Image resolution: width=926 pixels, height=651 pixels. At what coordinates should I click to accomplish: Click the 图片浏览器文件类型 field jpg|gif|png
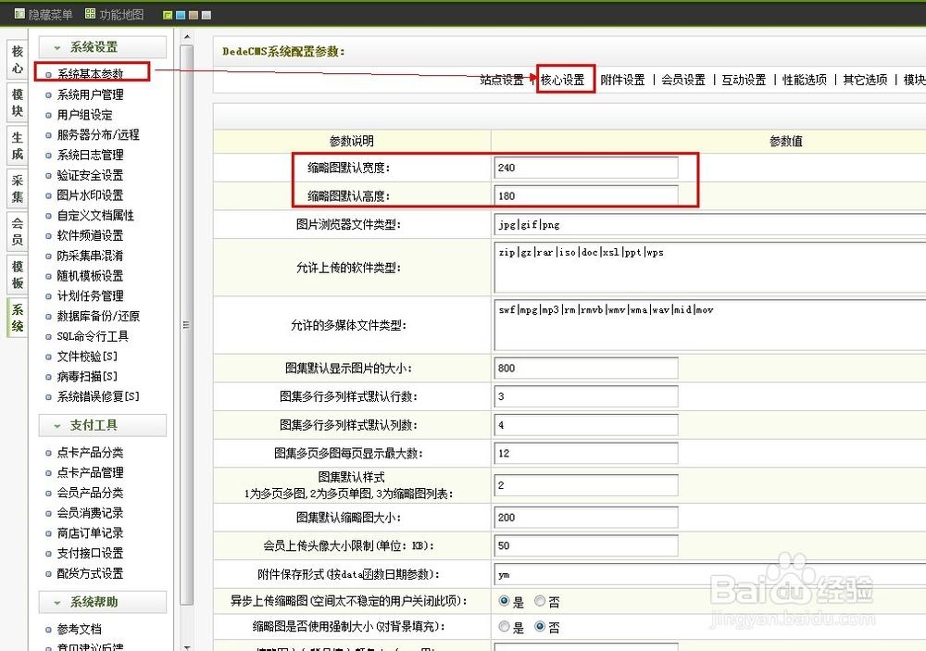(710, 224)
